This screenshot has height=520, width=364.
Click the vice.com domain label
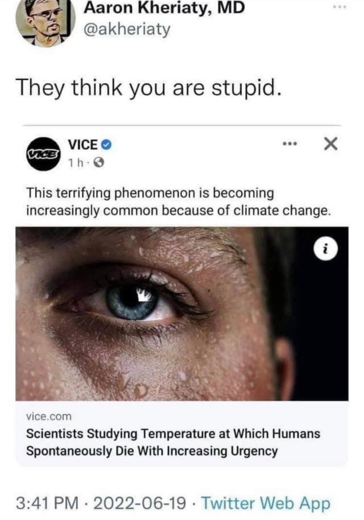(49, 417)
